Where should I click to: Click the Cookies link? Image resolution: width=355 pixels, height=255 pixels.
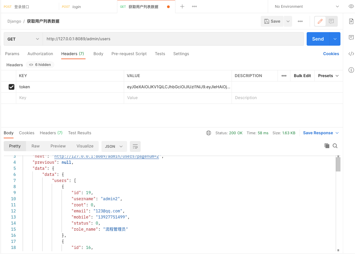331,54
